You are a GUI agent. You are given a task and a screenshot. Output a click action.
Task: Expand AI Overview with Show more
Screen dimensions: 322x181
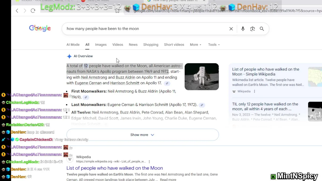point(143,135)
